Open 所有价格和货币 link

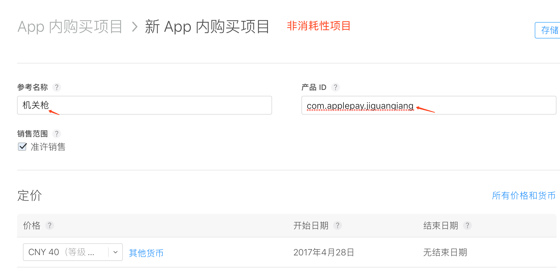[x=524, y=195]
